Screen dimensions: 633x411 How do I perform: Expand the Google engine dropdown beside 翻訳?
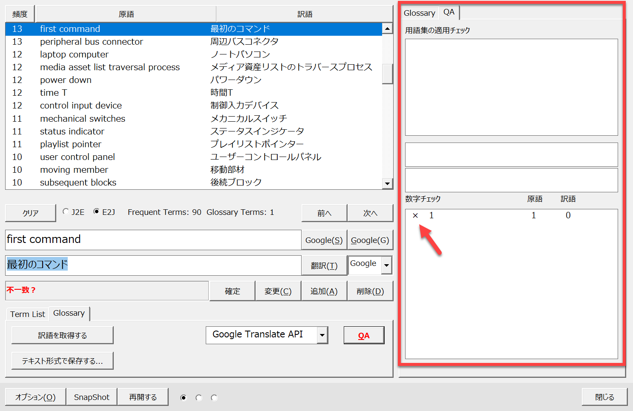coord(386,265)
